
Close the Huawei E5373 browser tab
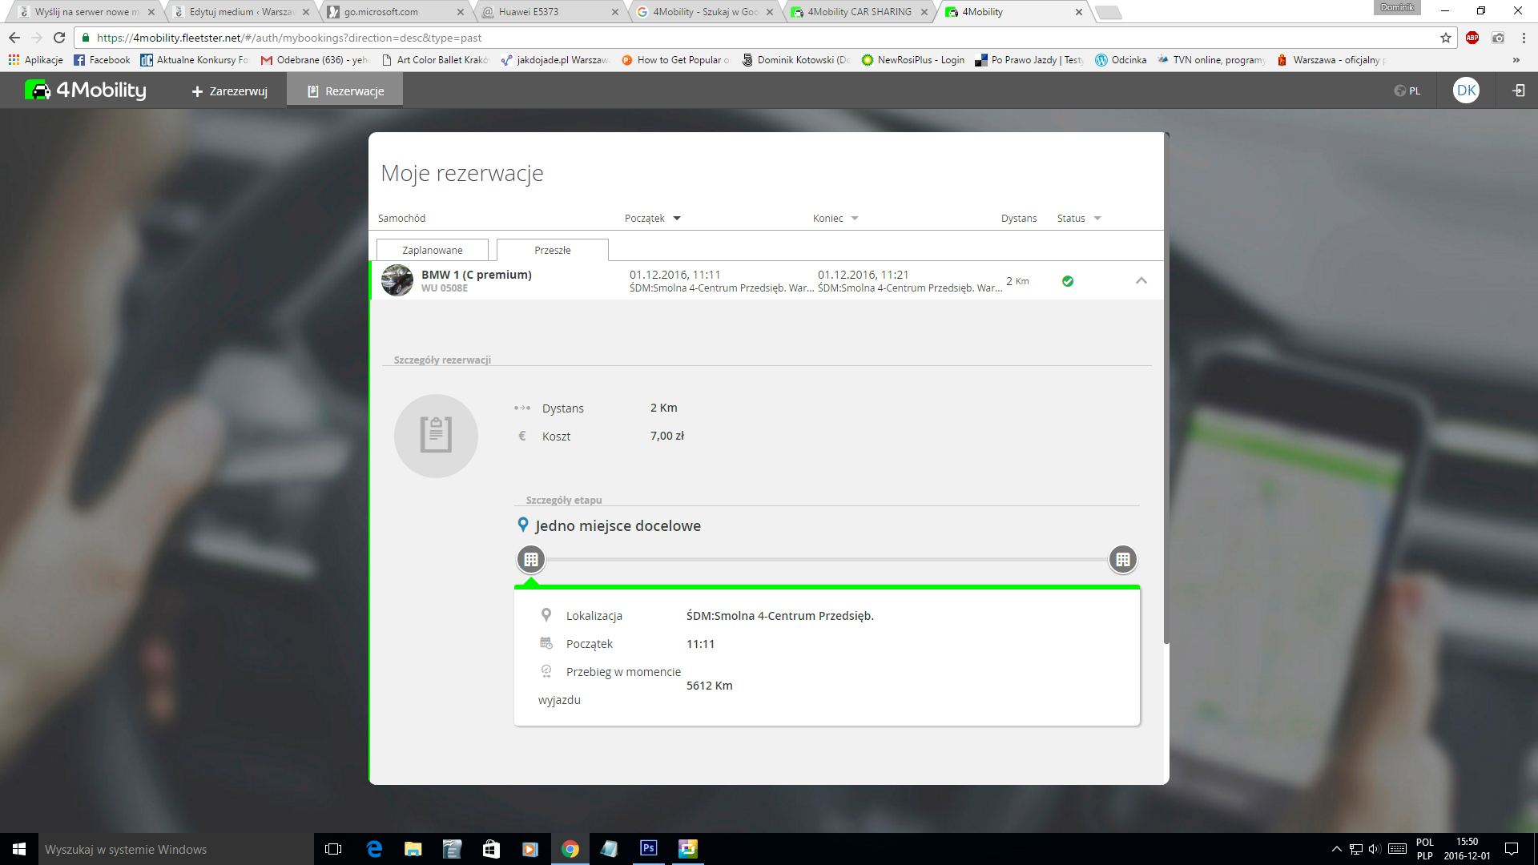(x=614, y=12)
